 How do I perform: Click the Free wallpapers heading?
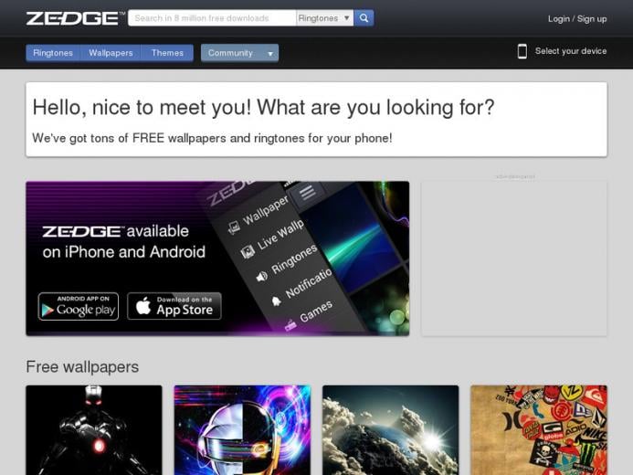82,367
